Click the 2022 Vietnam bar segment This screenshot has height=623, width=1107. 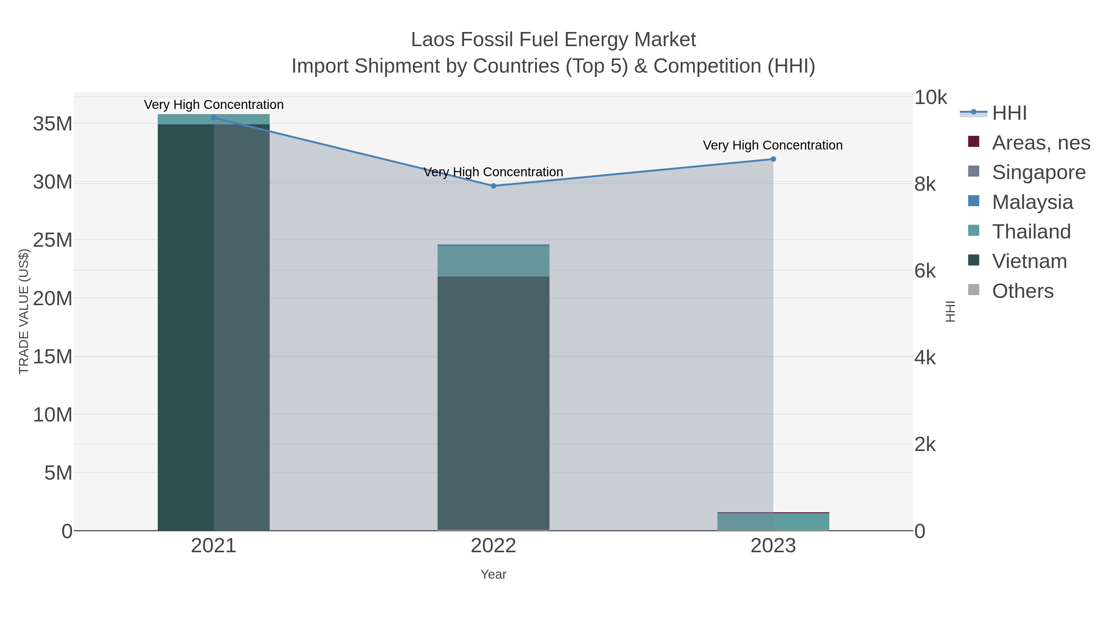(x=493, y=403)
